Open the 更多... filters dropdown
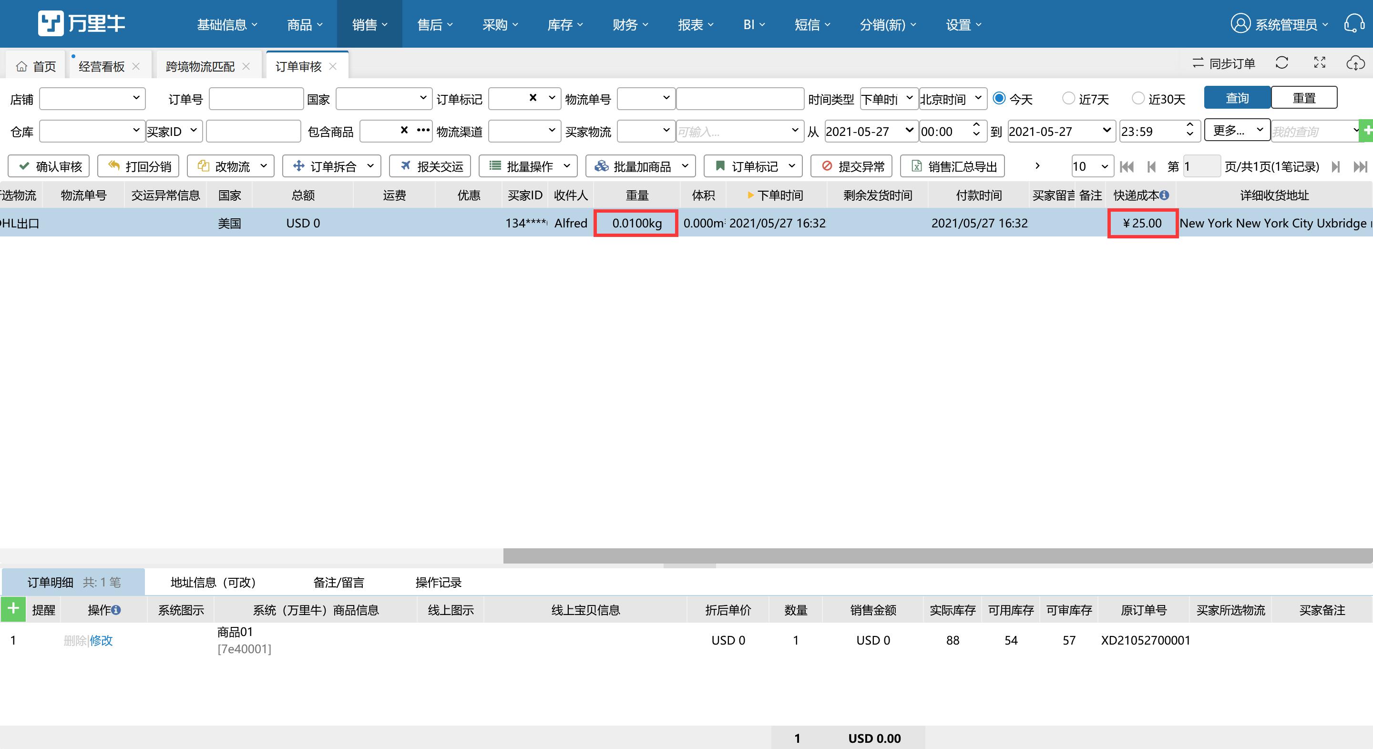The width and height of the screenshot is (1373, 749). (x=1237, y=130)
